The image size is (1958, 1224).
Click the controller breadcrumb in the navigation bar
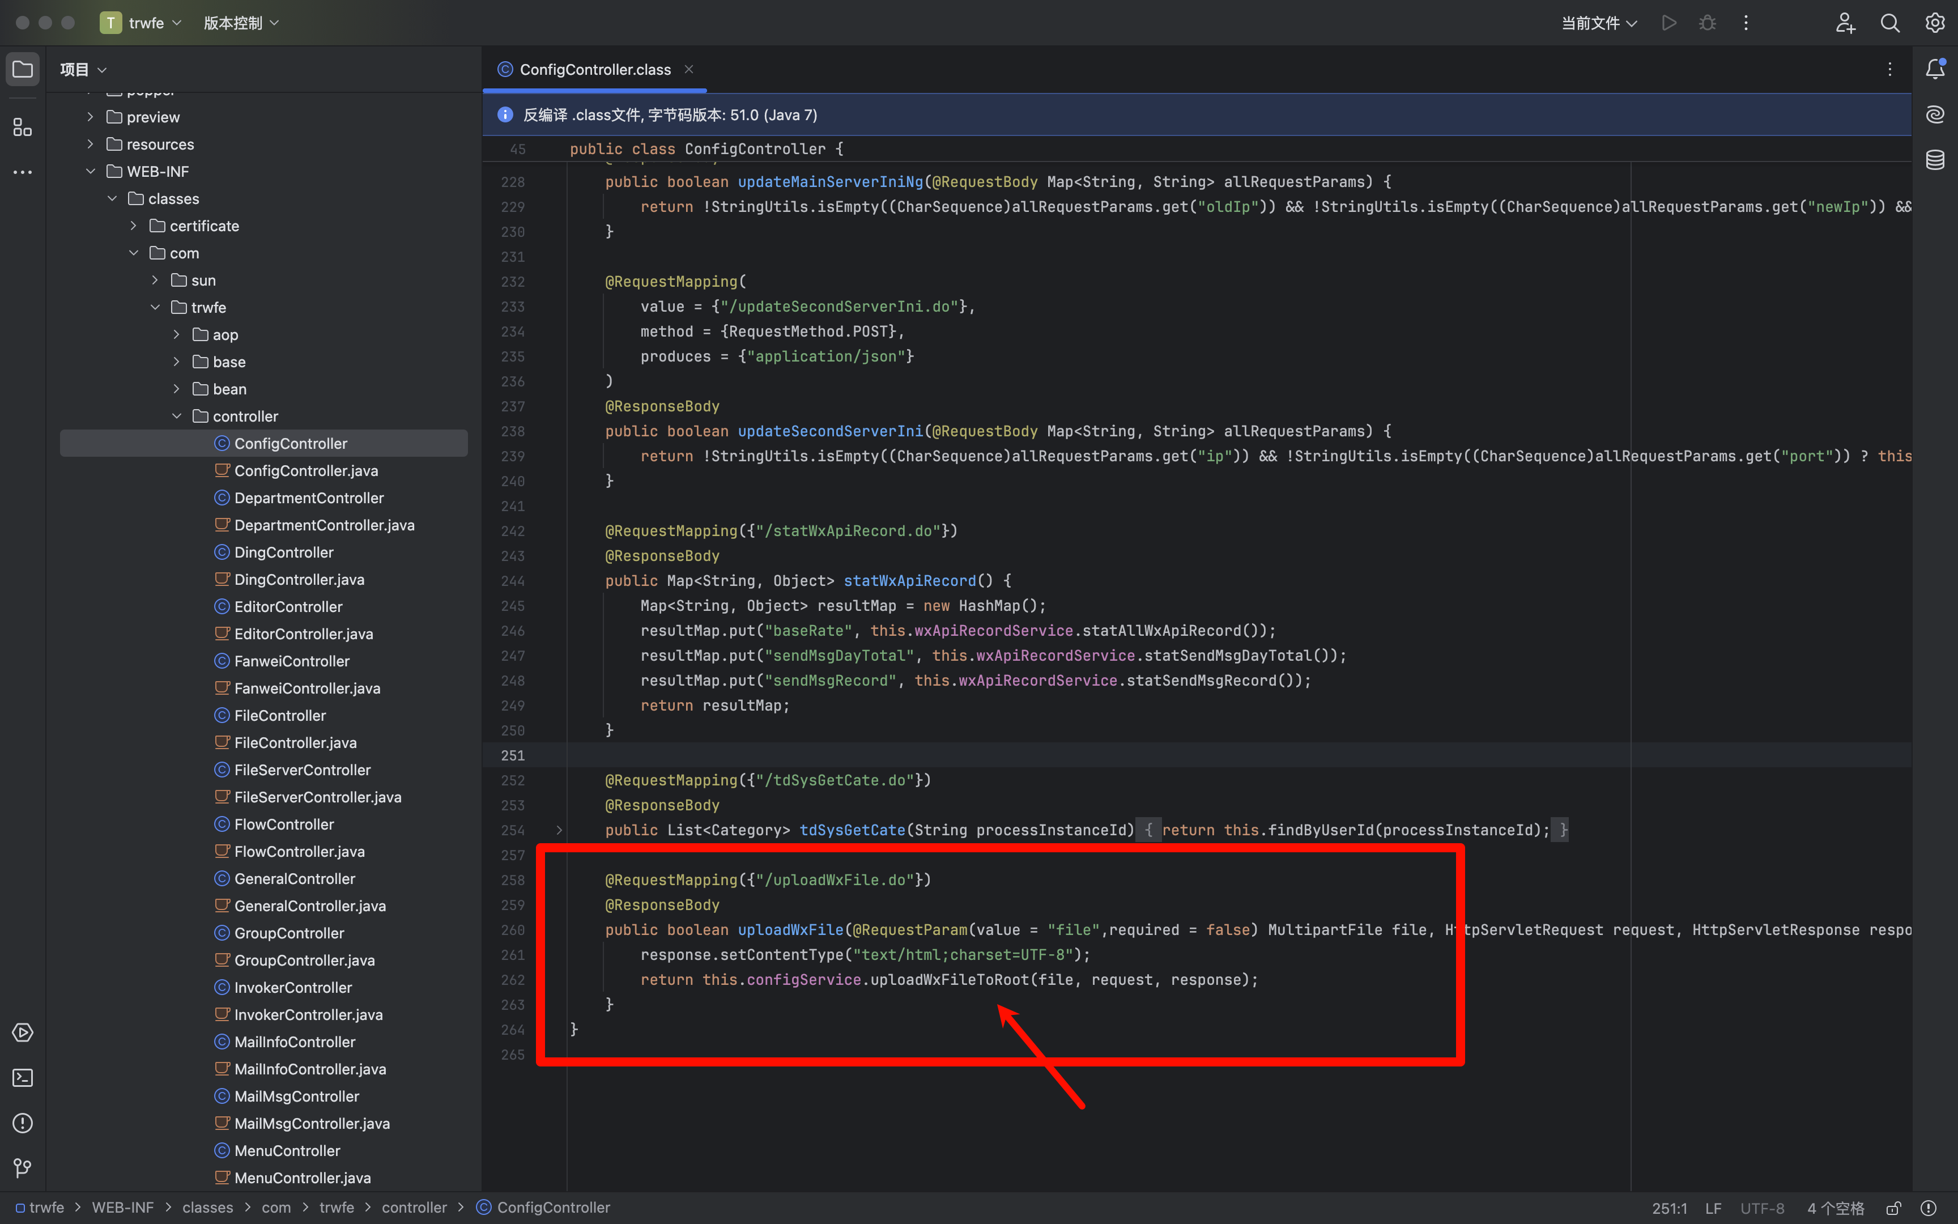(x=414, y=1207)
